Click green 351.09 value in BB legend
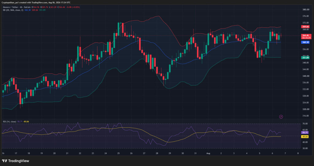314x166 pixels. 42,10
